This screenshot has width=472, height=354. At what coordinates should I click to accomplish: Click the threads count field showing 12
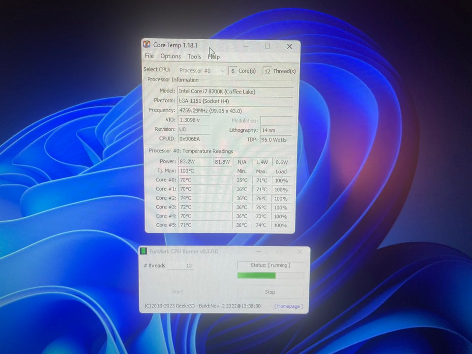click(181, 265)
